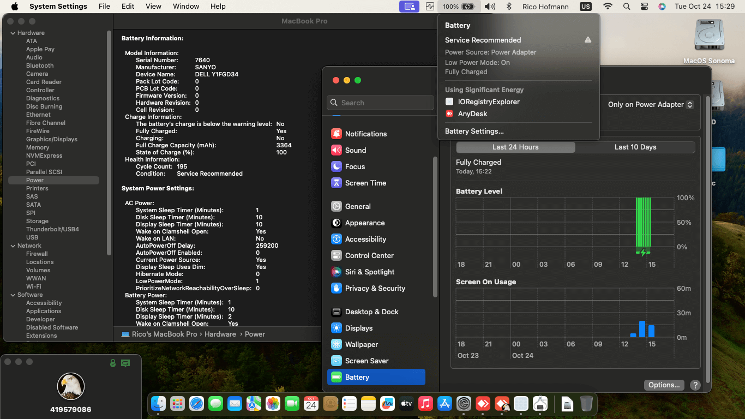
Task: Open Siri & Spotlight settings
Action: click(369, 272)
